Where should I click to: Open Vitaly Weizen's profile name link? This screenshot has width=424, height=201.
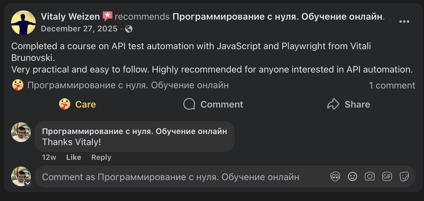click(x=70, y=16)
